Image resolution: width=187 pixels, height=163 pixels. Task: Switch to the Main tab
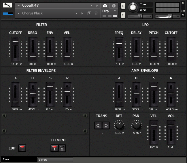18,159
